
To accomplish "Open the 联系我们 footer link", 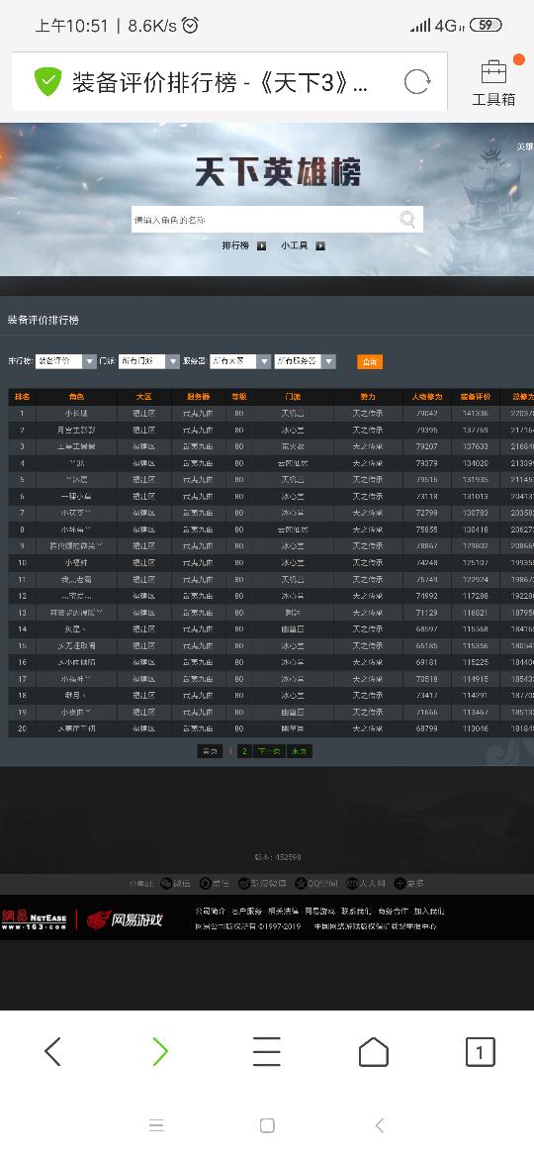I will click(356, 912).
